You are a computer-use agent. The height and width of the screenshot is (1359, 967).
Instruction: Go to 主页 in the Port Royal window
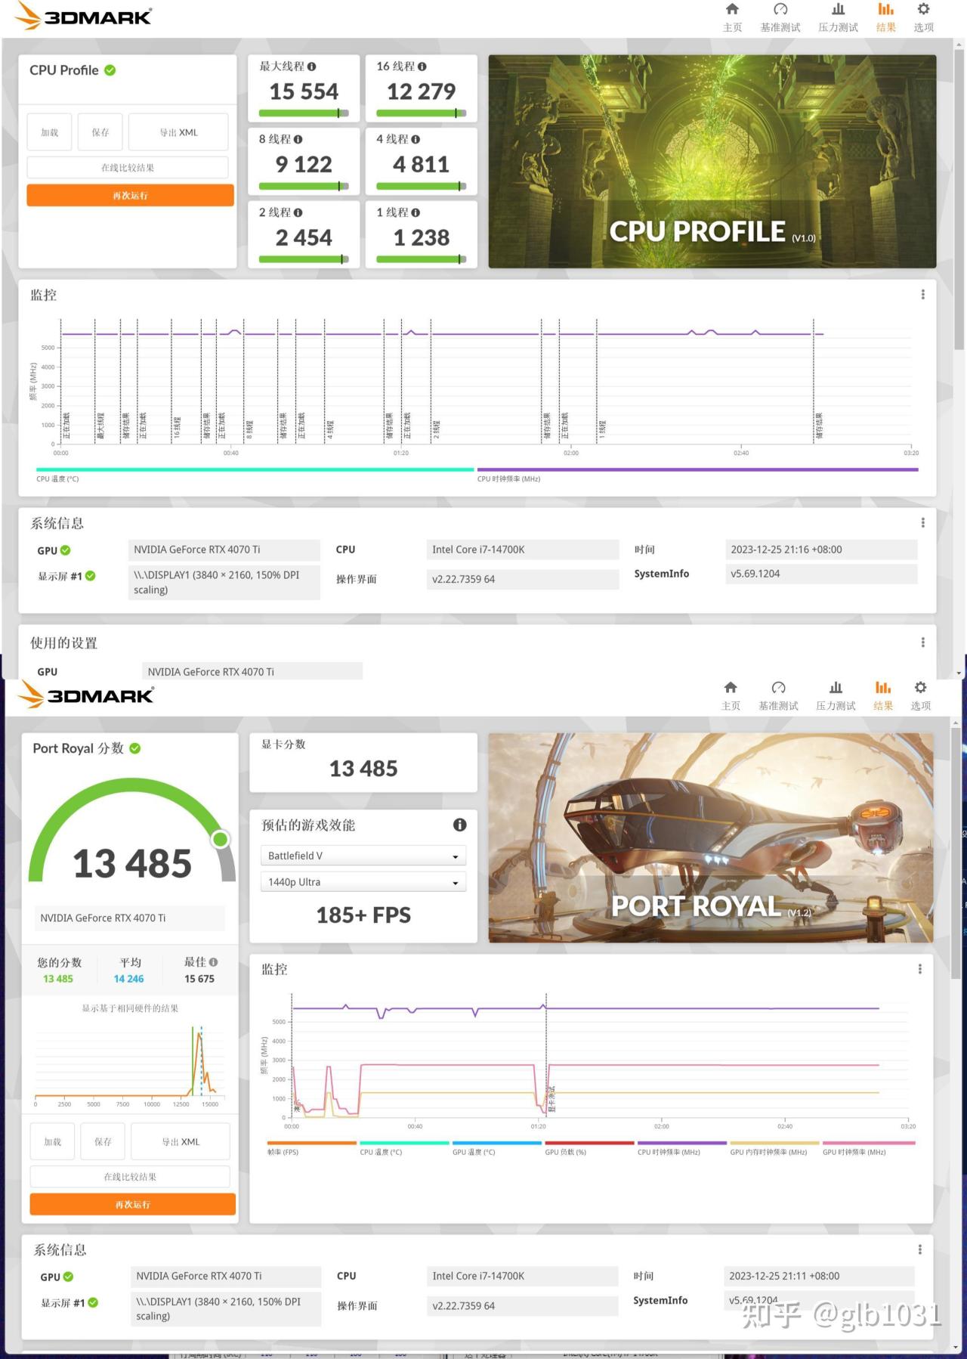pos(731,695)
